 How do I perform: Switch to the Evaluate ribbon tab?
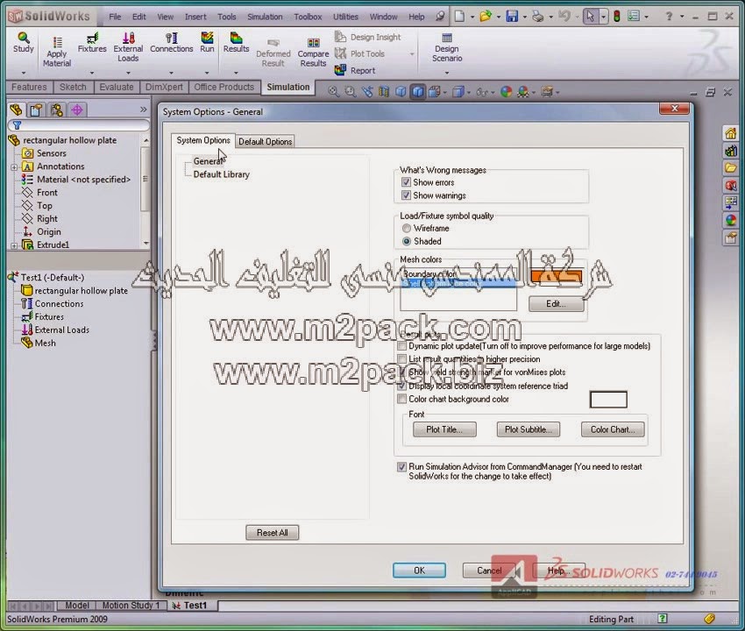click(117, 87)
